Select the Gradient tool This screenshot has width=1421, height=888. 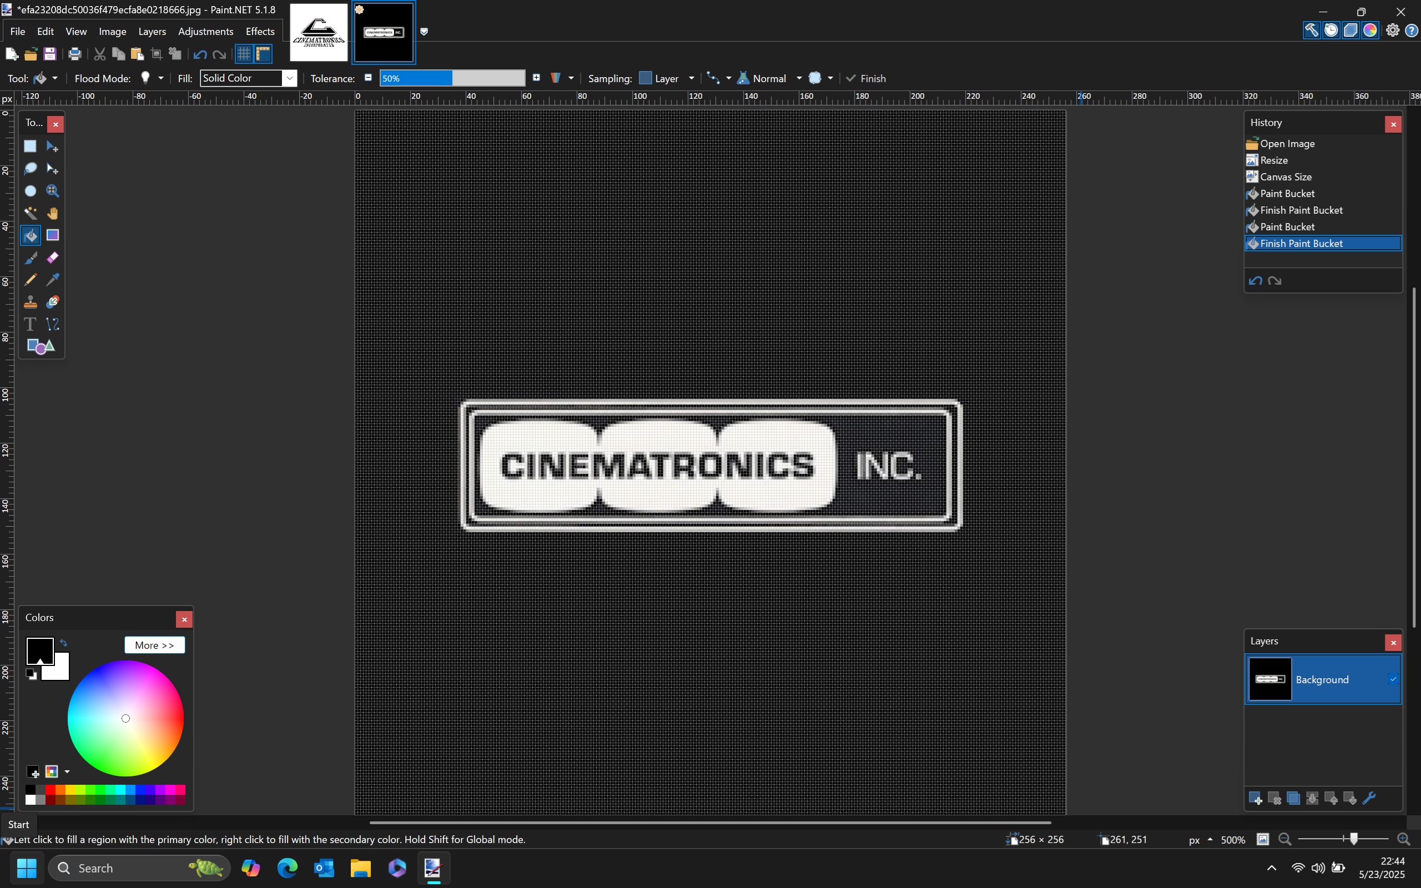(x=52, y=235)
